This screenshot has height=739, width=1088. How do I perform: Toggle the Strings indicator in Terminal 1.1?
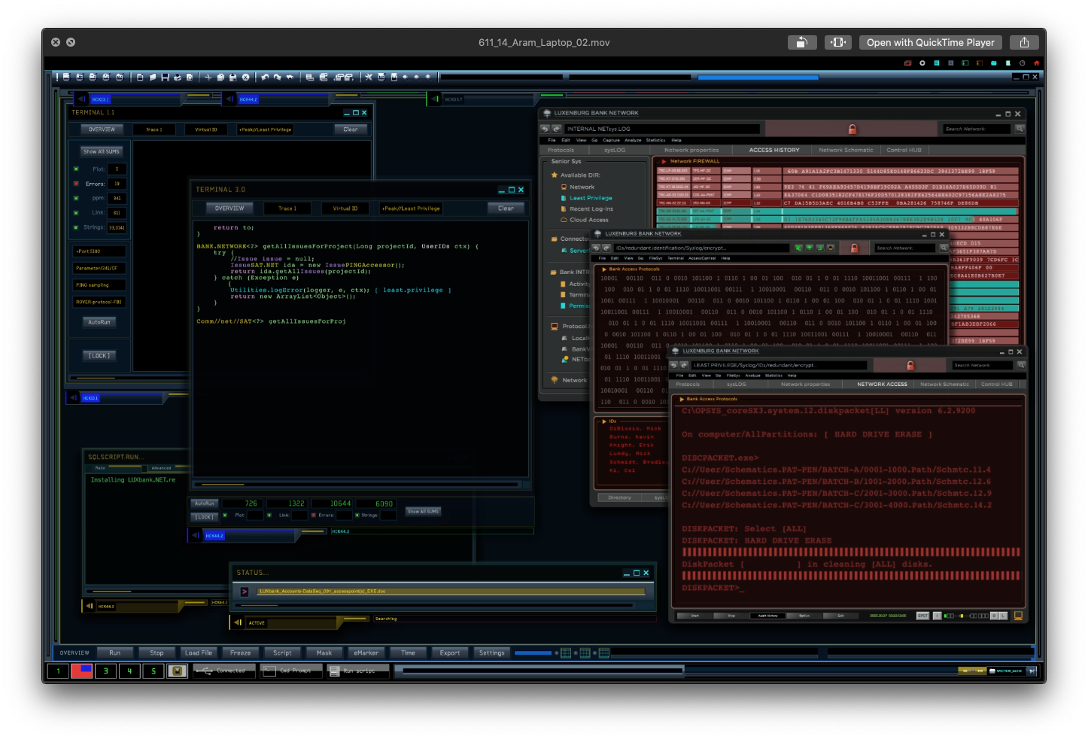(x=76, y=227)
